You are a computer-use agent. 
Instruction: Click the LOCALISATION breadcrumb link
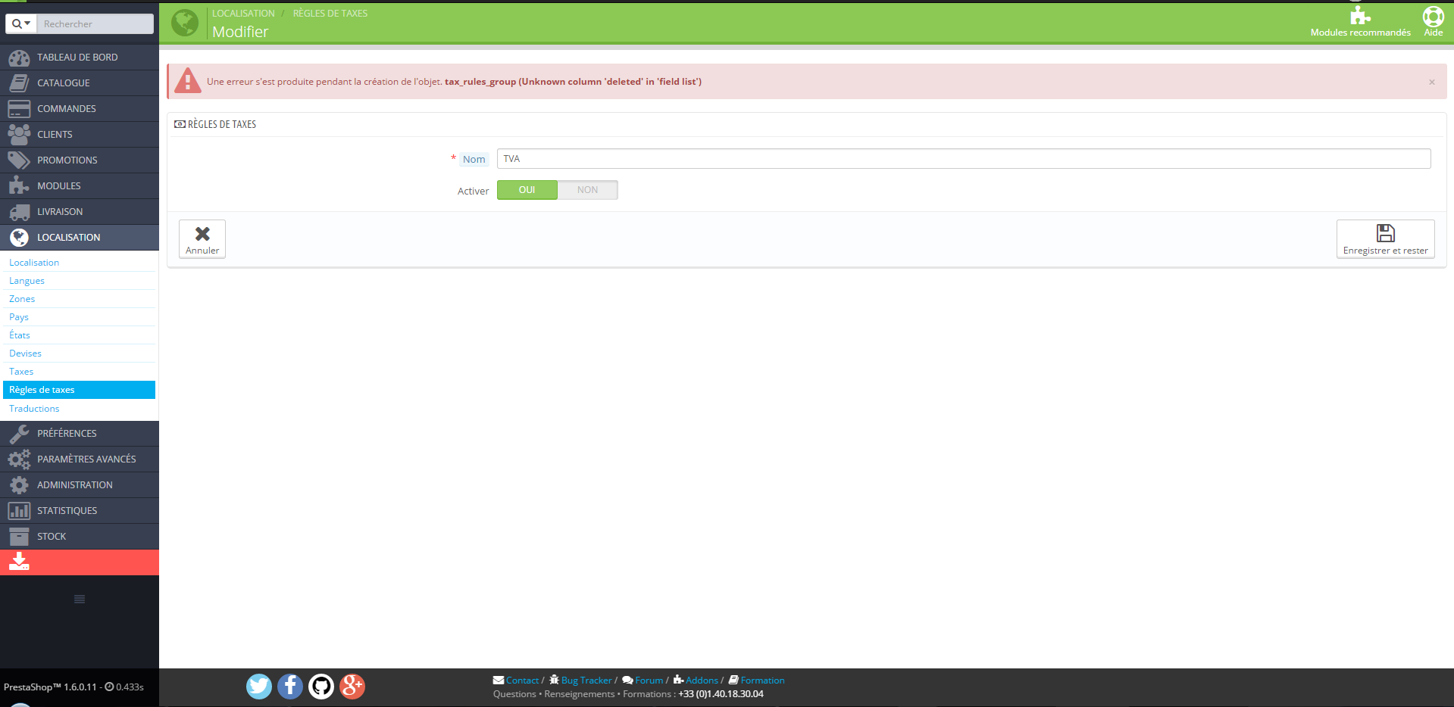pos(243,14)
